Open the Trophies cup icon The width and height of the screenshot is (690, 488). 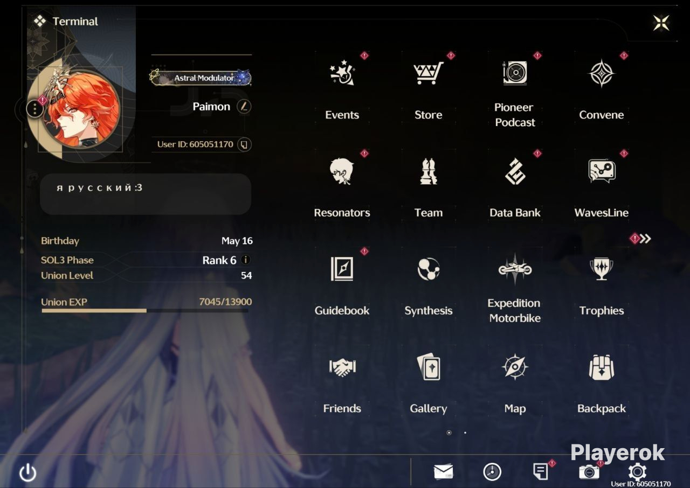pyautogui.click(x=602, y=269)
